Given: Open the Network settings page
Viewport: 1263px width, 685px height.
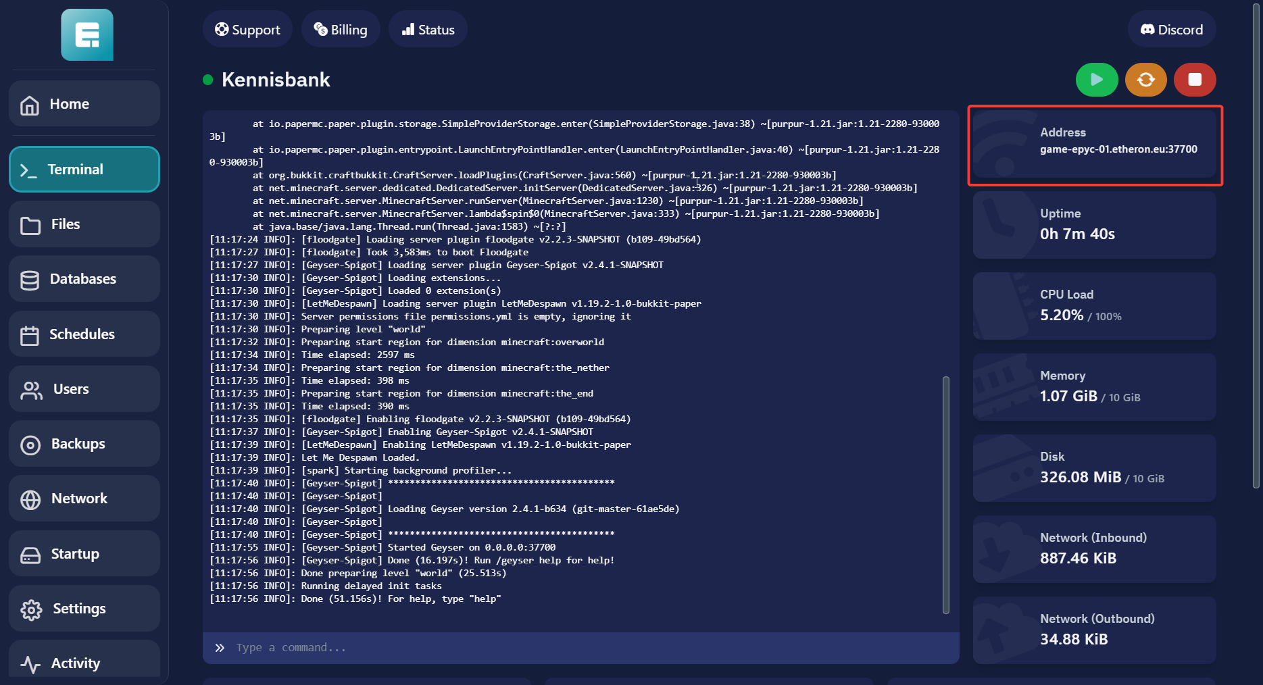Looking at the screenshot, I should pos(84,499).
